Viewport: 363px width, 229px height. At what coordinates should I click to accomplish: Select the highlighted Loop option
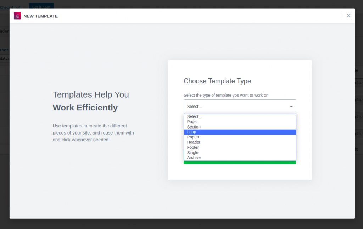click(x=192, y=132)
